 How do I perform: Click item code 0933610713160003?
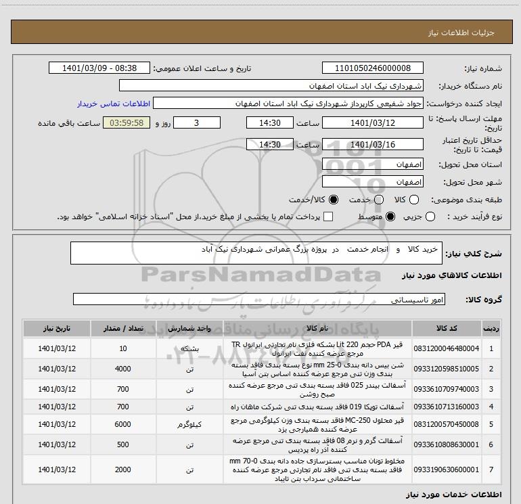(x=447, y=407)
